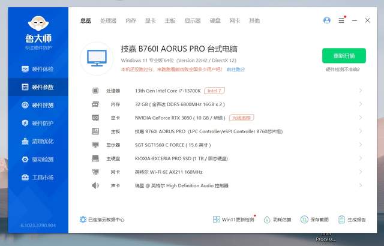This screenshot has height=246, width=384.
Task: Switch to the 硬盘 tab
Action: pos(215,21)
